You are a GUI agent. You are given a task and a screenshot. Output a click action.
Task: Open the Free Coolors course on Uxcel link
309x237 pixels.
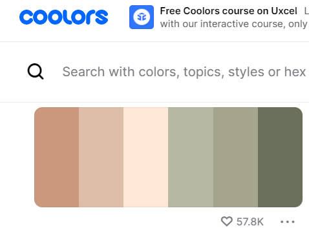click(229, 11)
